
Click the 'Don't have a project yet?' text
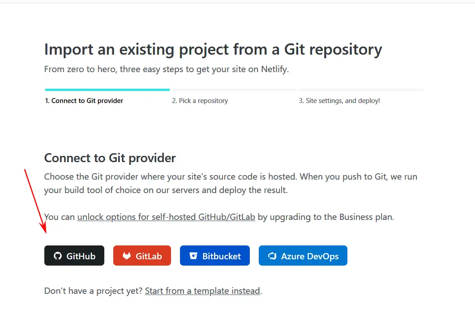pos(93,291)
